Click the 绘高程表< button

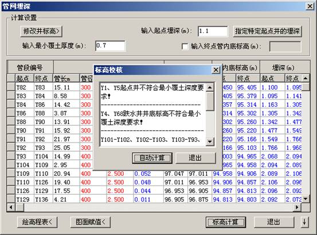(37, 222)
